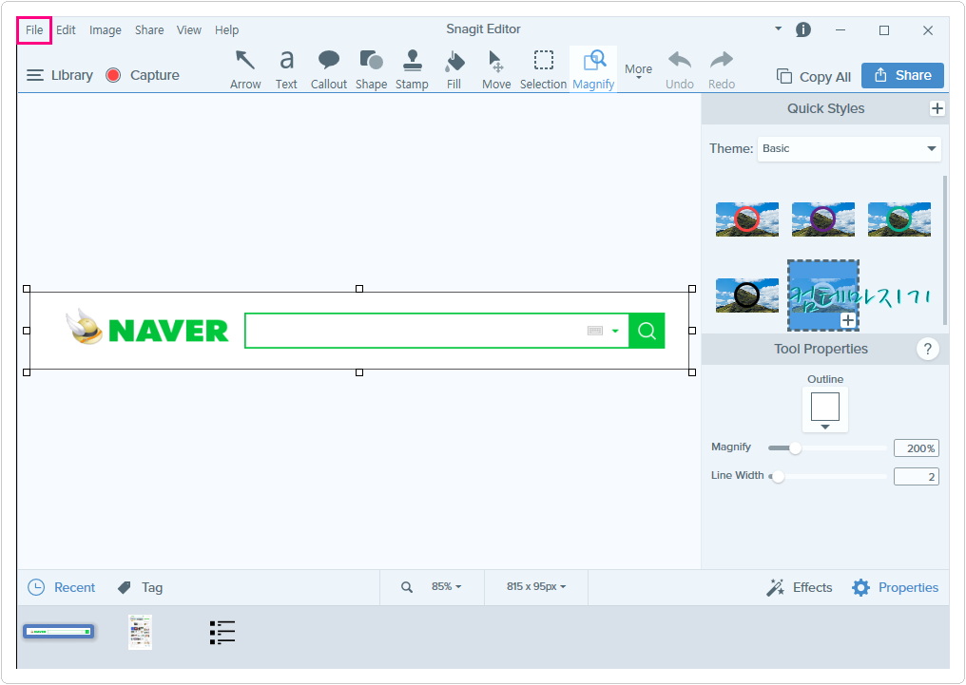
Task: Open the File menu
Action: tap(34, 30)
